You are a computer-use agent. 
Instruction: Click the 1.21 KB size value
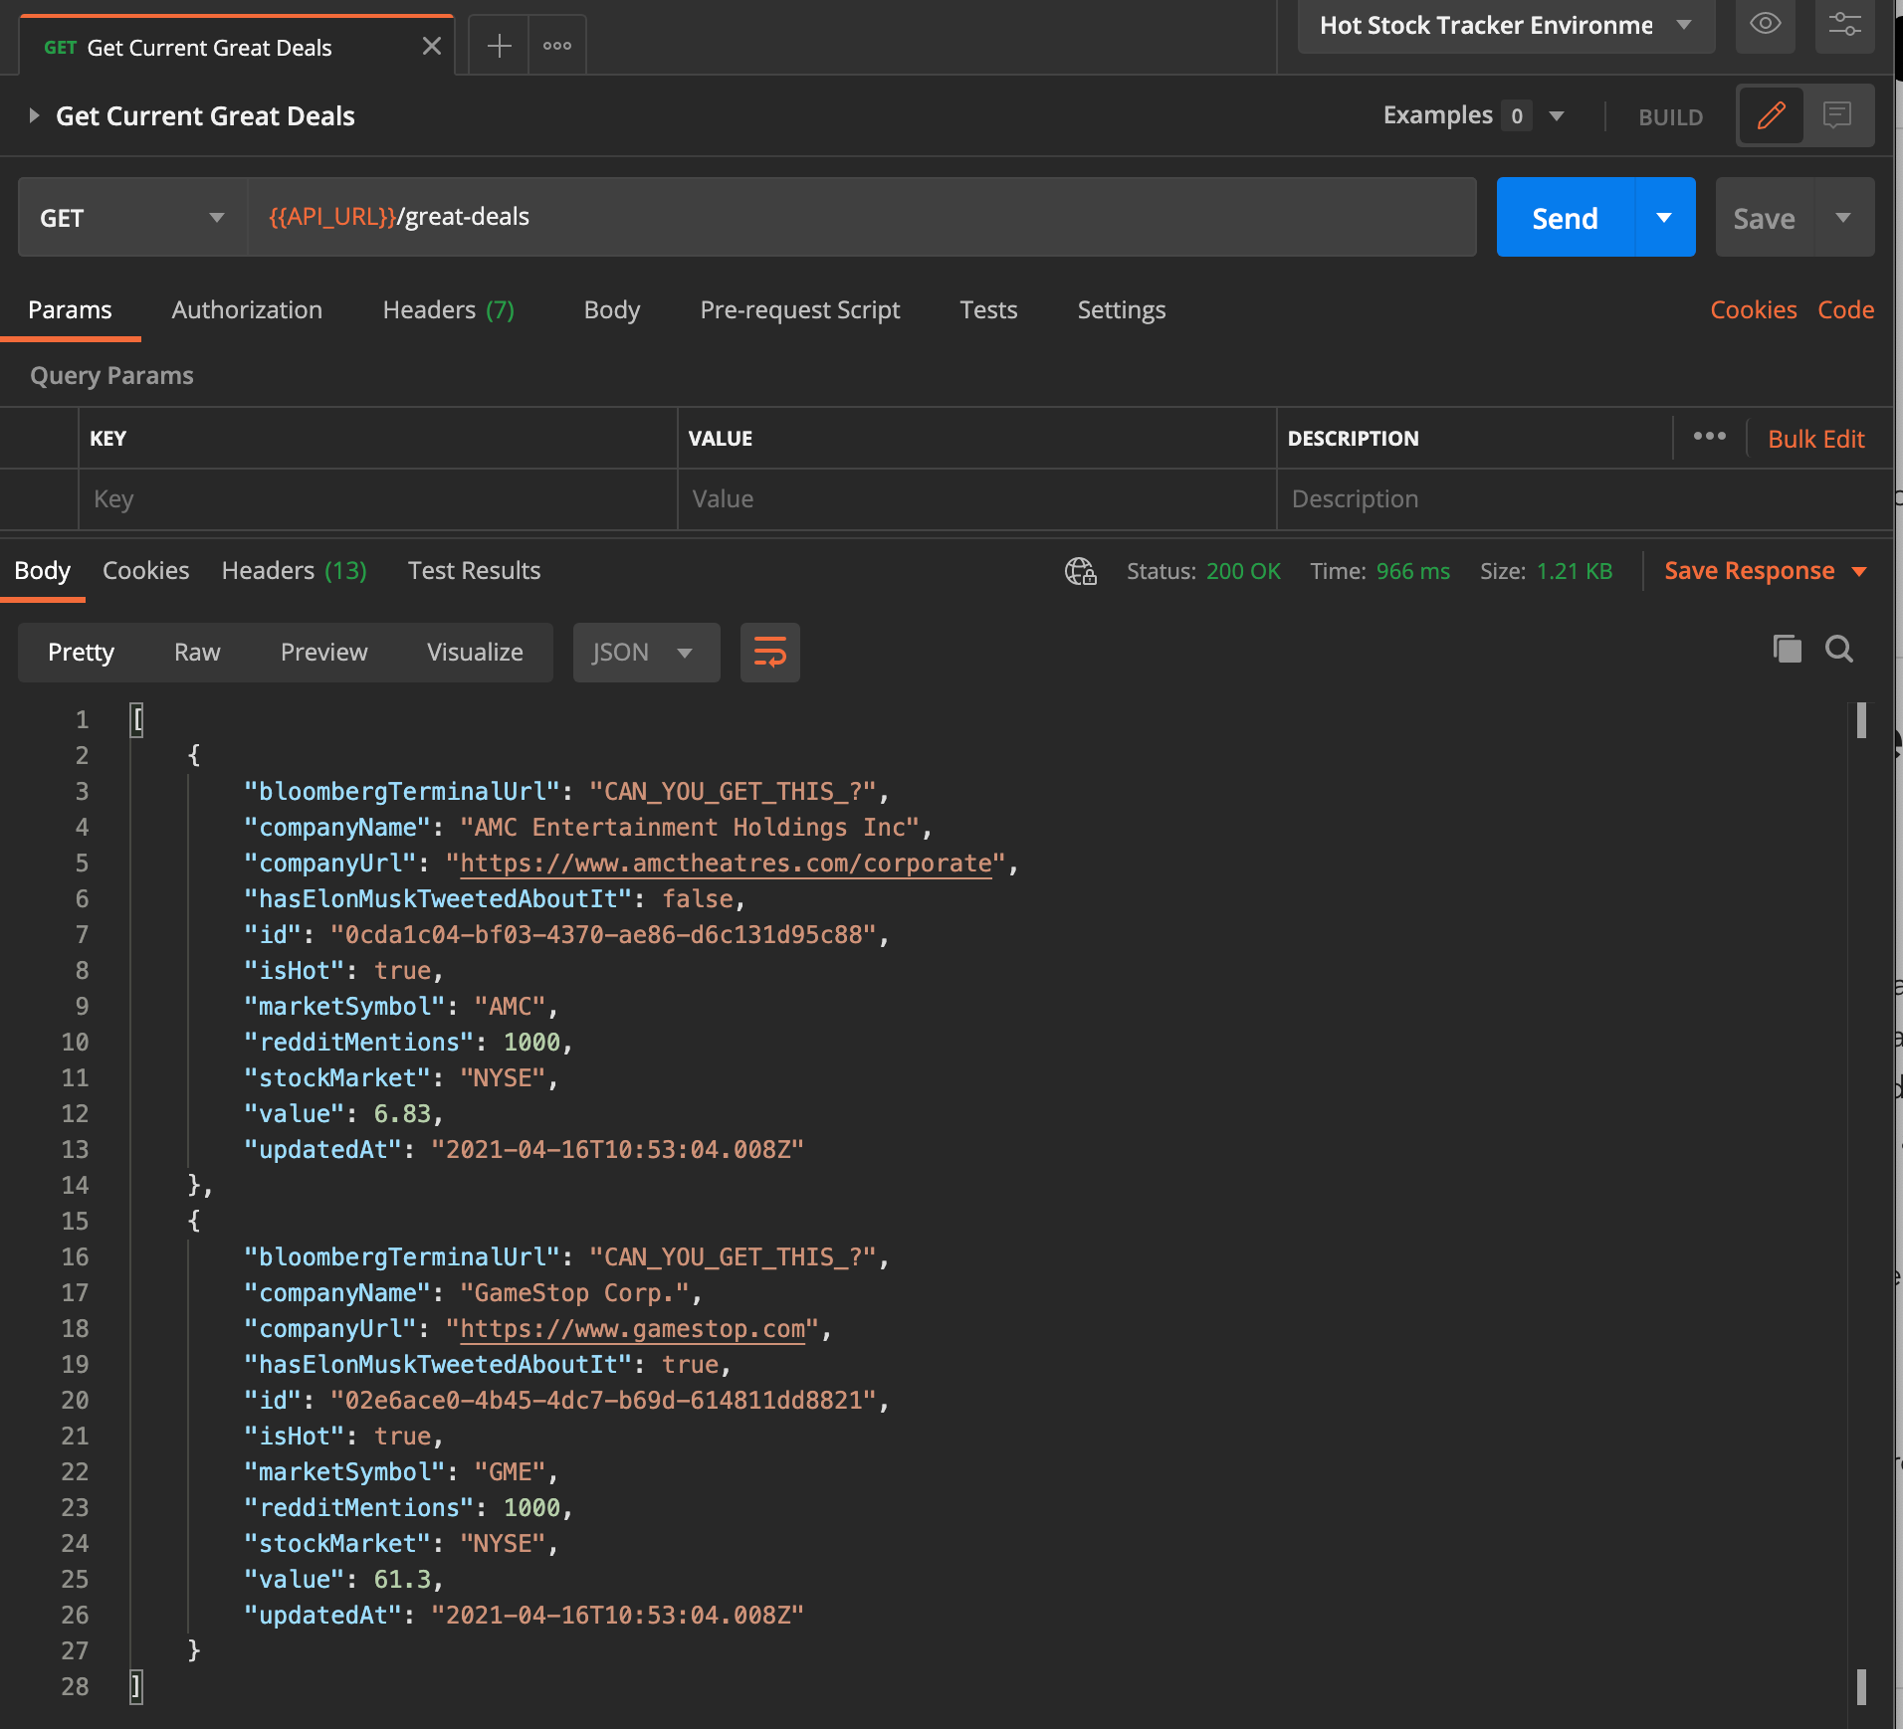[1574, 571]
